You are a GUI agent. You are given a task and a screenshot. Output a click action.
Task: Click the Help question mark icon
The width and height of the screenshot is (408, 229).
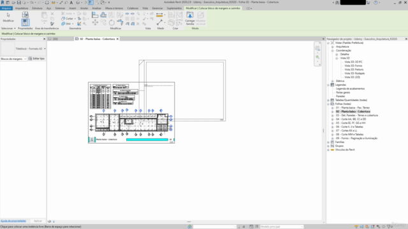click(375, 3)
